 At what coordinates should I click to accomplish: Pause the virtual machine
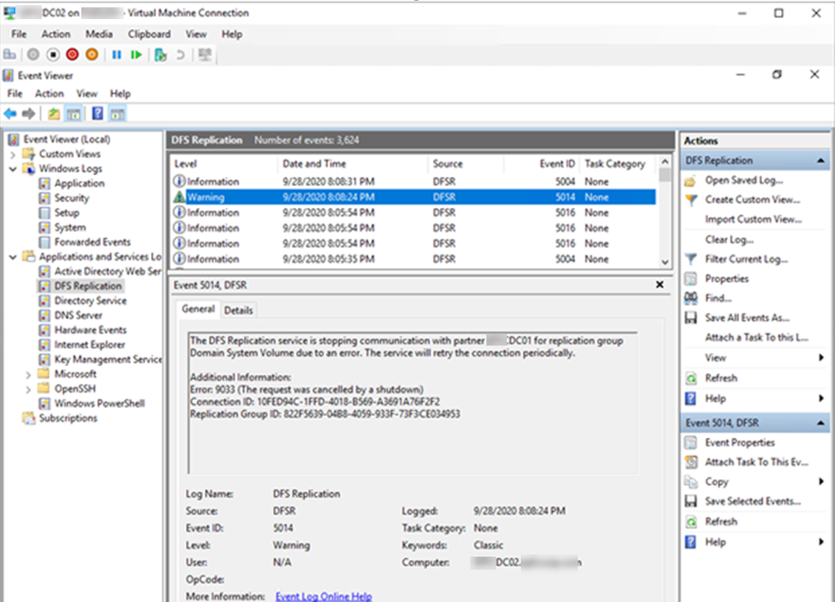pos(116,54)
